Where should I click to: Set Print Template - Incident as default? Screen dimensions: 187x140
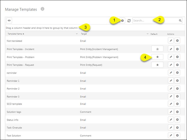(157, 49)
